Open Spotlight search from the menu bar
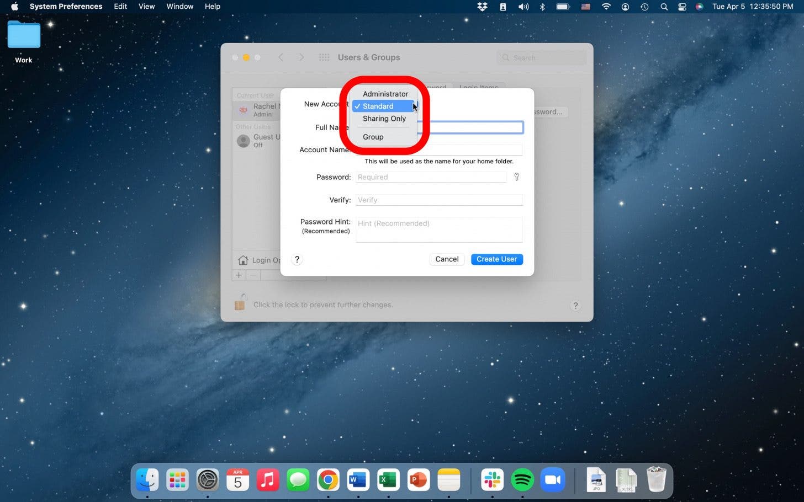 coord(664,7)
